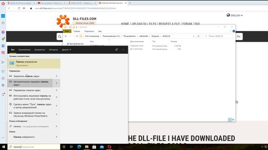This screenshot has height=150, width=268.
Task: Open Task View on taskbar
Action: (72, 147)
